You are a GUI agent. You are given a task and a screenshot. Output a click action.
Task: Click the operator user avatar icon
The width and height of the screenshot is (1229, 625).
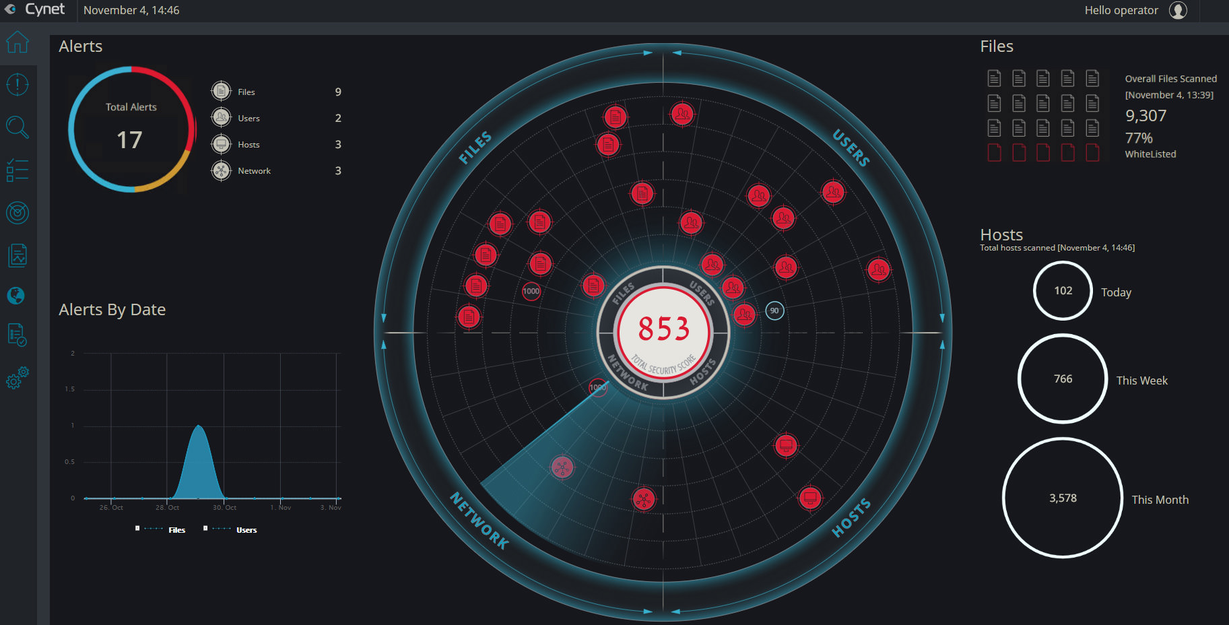1178,10
